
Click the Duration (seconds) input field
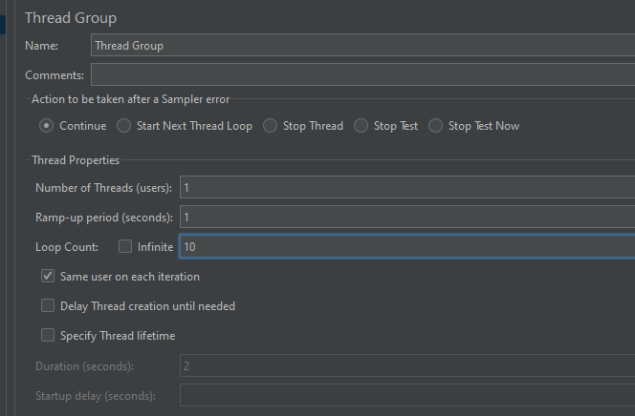point(405,366)
